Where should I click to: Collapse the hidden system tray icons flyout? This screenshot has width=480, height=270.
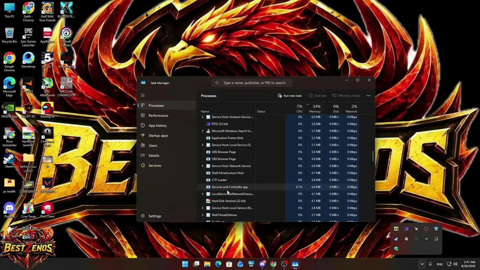[422, 264]
